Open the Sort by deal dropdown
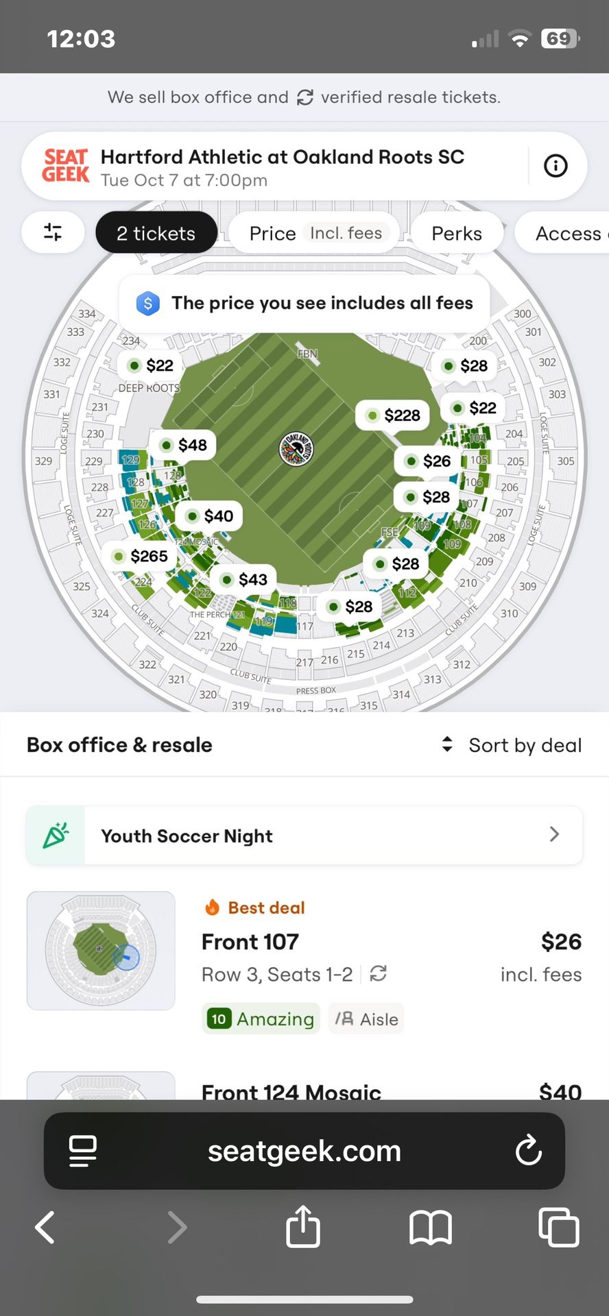 tap(512, 745)
